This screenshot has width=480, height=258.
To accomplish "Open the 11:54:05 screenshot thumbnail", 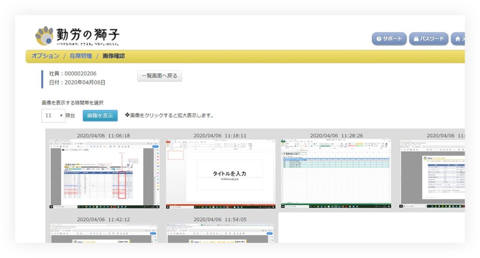I will (x=220, y=233).
